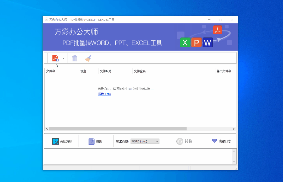Click the 转换 convert button
283x182 pixels.
pos(184,141)
